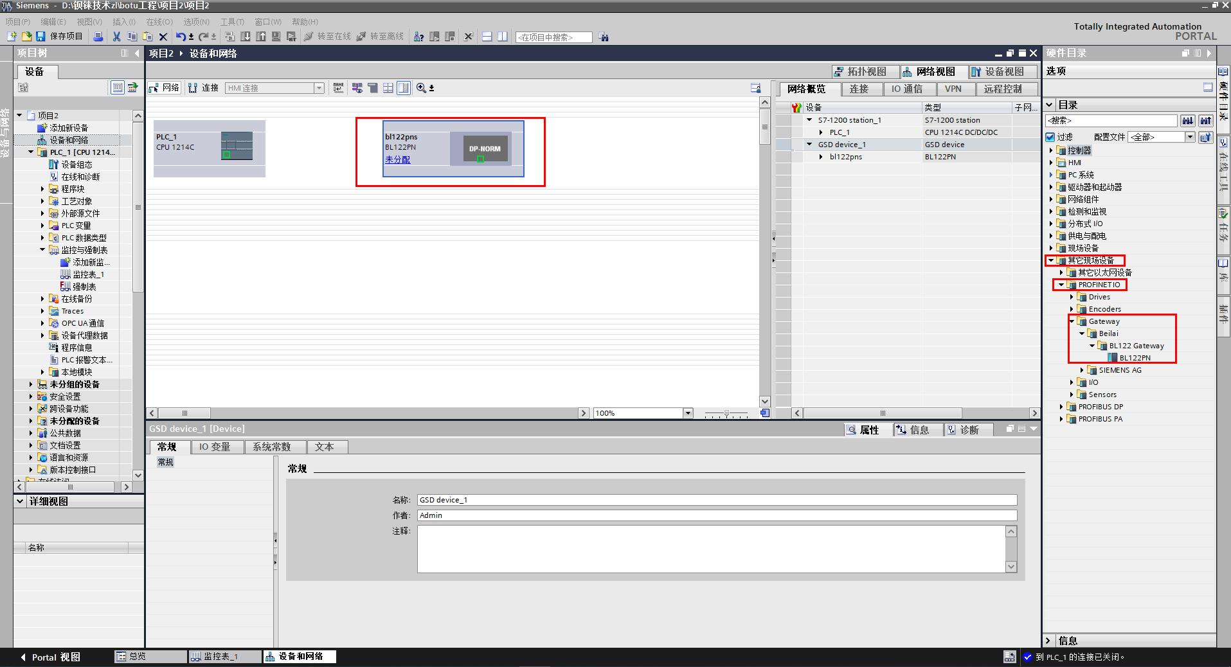Expand the 信息 section at catalog bottom
Image resolution: width=1231 pixels, height=667 pixels.
coord(1048,641)
